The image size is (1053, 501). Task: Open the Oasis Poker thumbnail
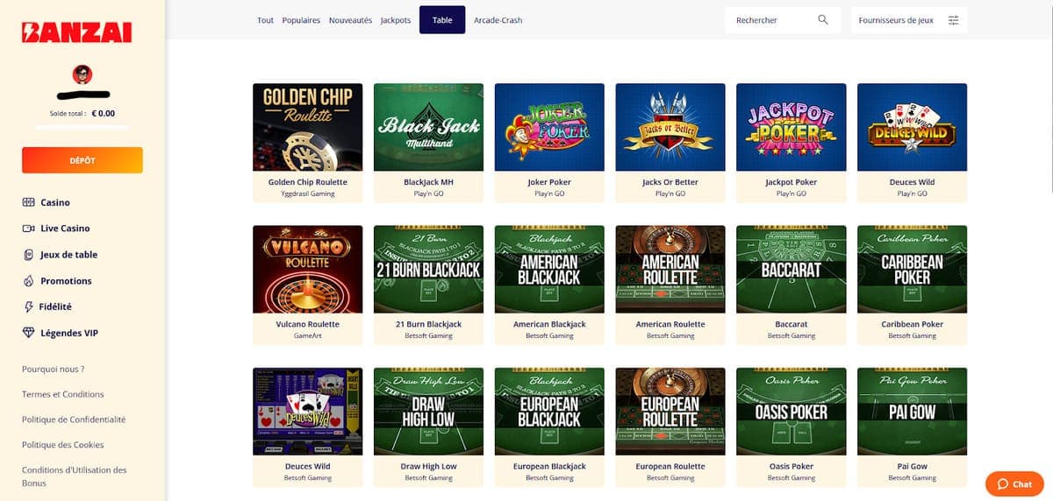click(x=792, y=411)
